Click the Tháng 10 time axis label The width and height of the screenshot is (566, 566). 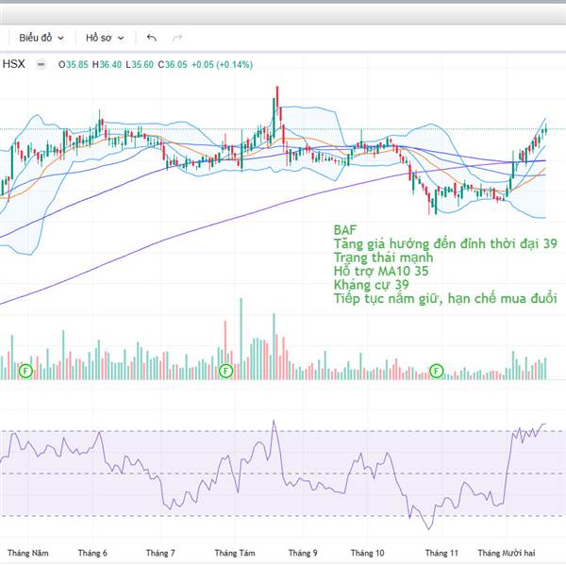click(368, 553)
